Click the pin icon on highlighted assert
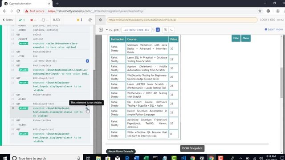 coord(13,108)
